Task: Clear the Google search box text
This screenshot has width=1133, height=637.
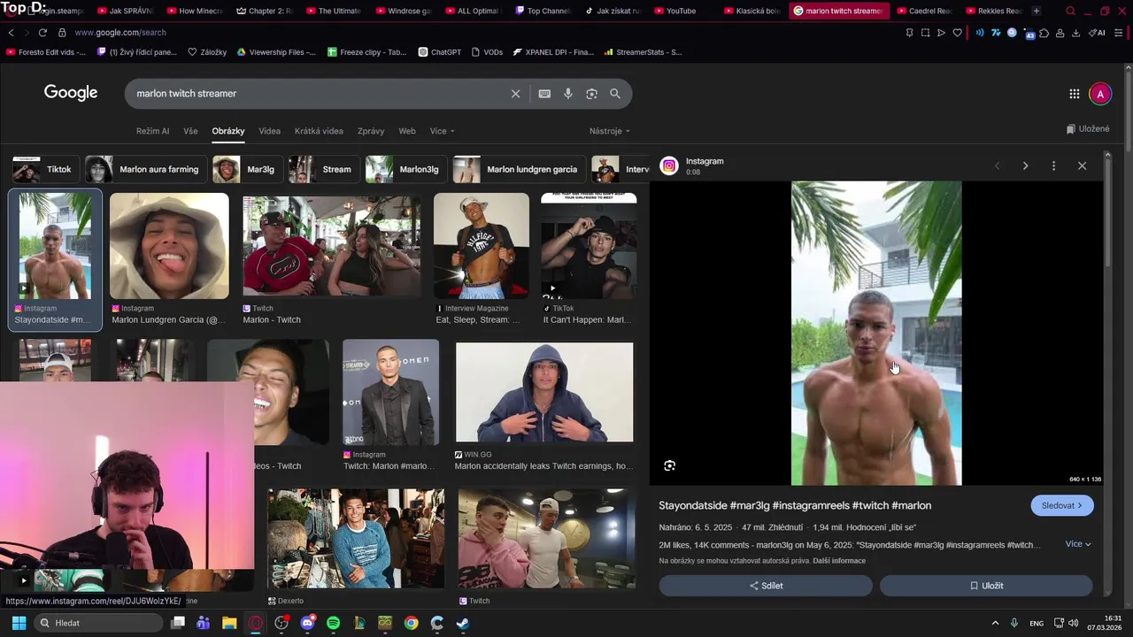Action: coord(515,94)
